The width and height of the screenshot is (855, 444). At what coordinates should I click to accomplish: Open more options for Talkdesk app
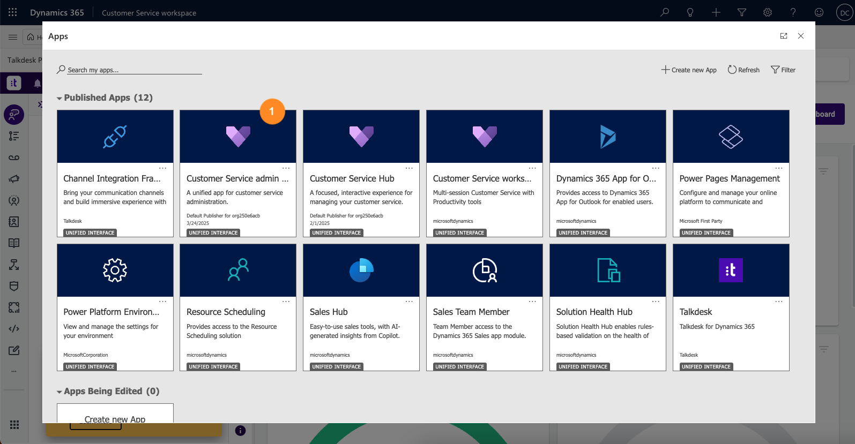(x=779, y=302)
